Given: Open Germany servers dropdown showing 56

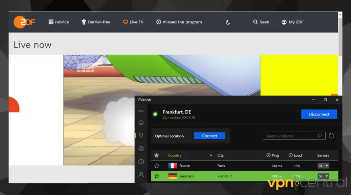Looking at the screenshot, I should coord(323,176).
